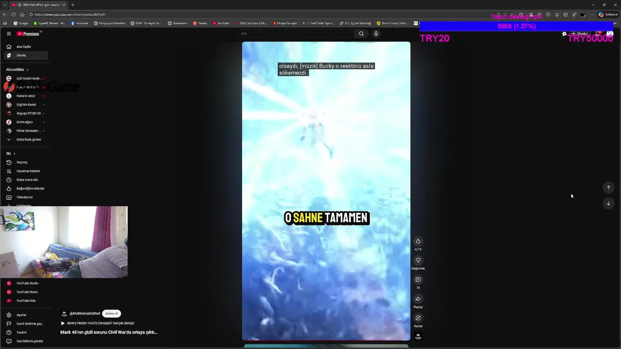Open YouTube Music link
This screenshot has height=349, width=621.
[25, 292]
